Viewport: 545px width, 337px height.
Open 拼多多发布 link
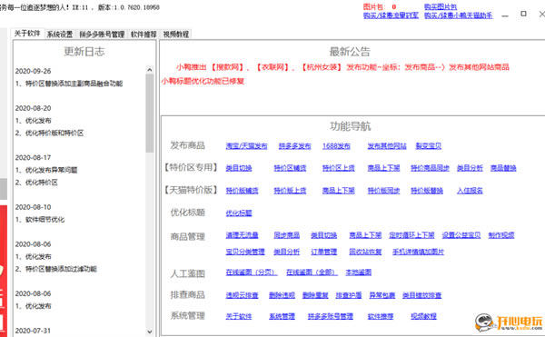click(x=294, y=146)
